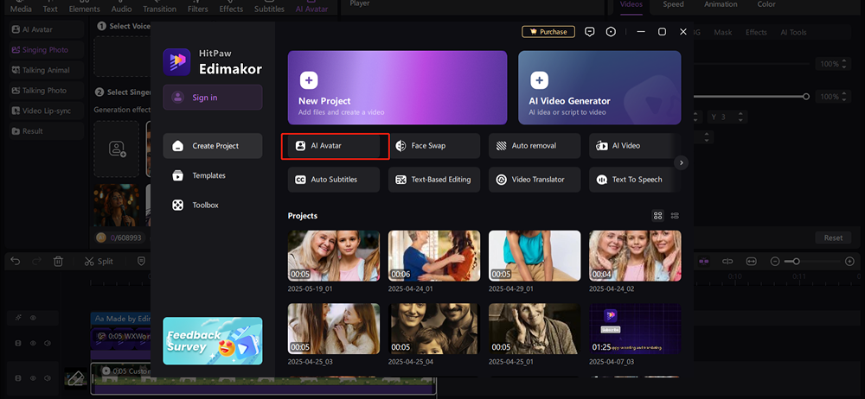Click the timeline zoom slider knob
865x399 pixels.
click(796, 261)
